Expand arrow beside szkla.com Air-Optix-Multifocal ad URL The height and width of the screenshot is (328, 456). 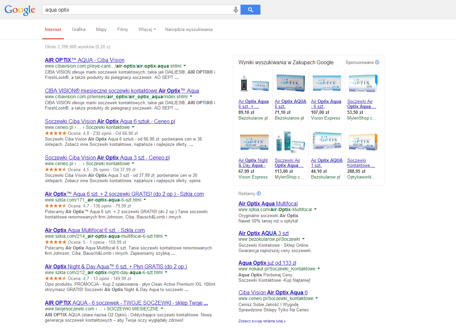point(315,209)
